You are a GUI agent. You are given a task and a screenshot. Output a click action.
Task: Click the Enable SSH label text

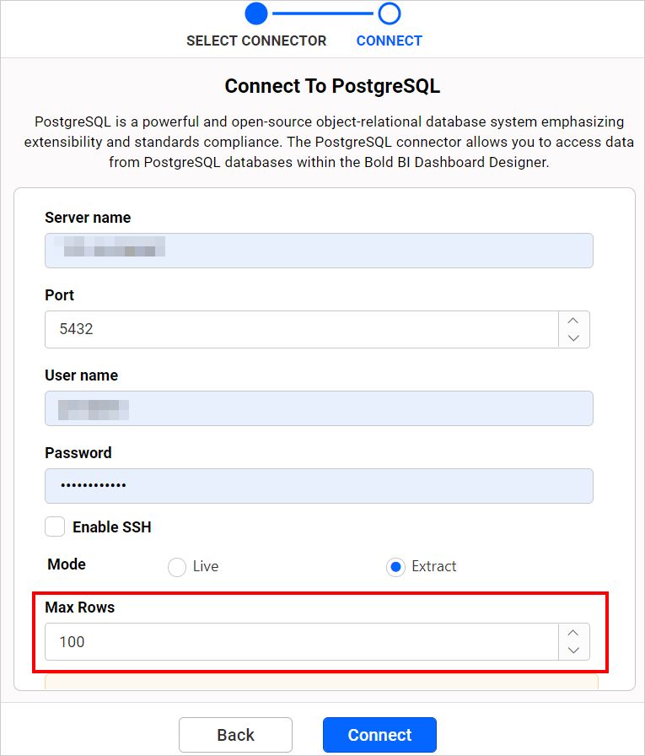pyautogui.click(x=112, y=527)
